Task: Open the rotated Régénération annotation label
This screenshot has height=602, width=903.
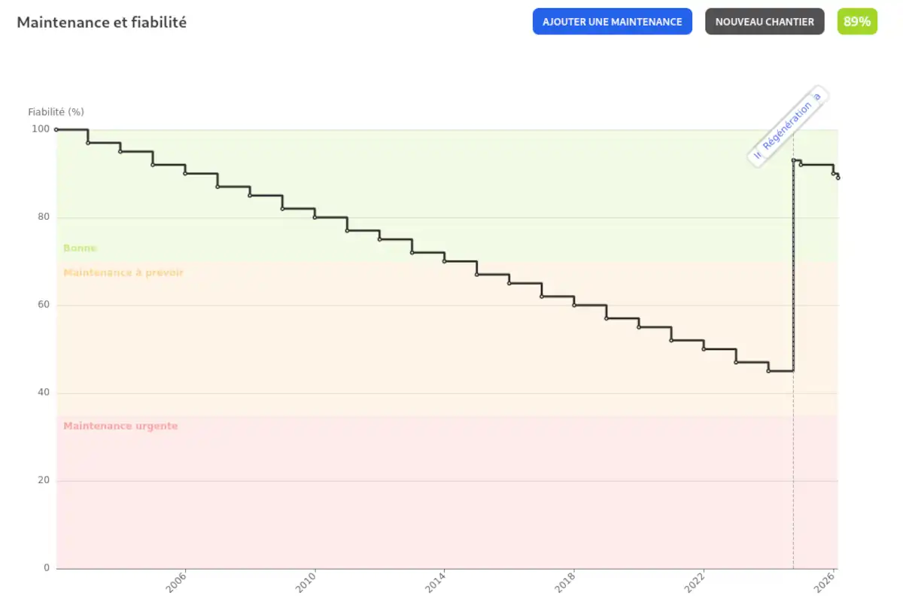Action: pyautogui.click(x=788, y=126)
